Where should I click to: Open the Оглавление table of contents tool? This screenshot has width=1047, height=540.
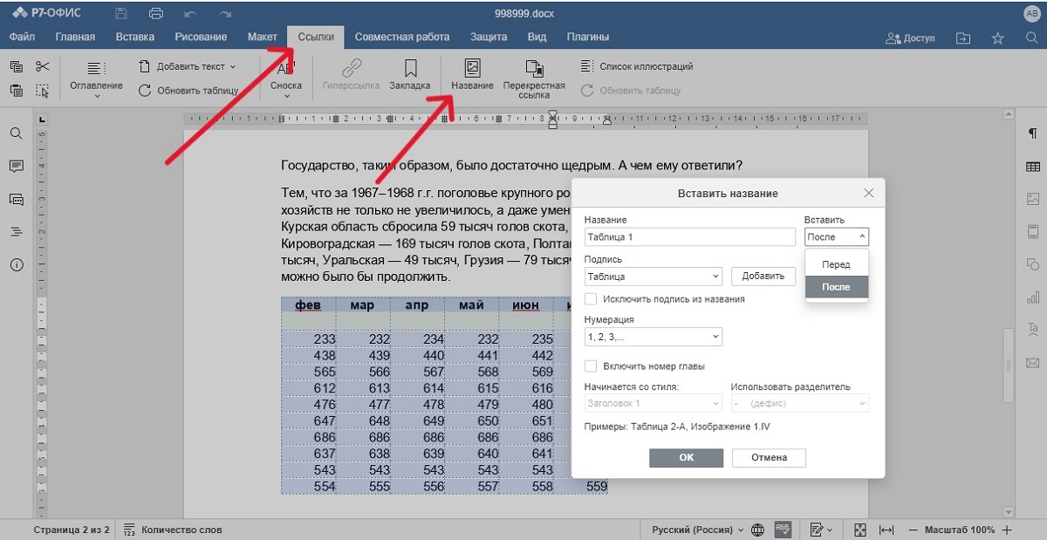[96, 70]
